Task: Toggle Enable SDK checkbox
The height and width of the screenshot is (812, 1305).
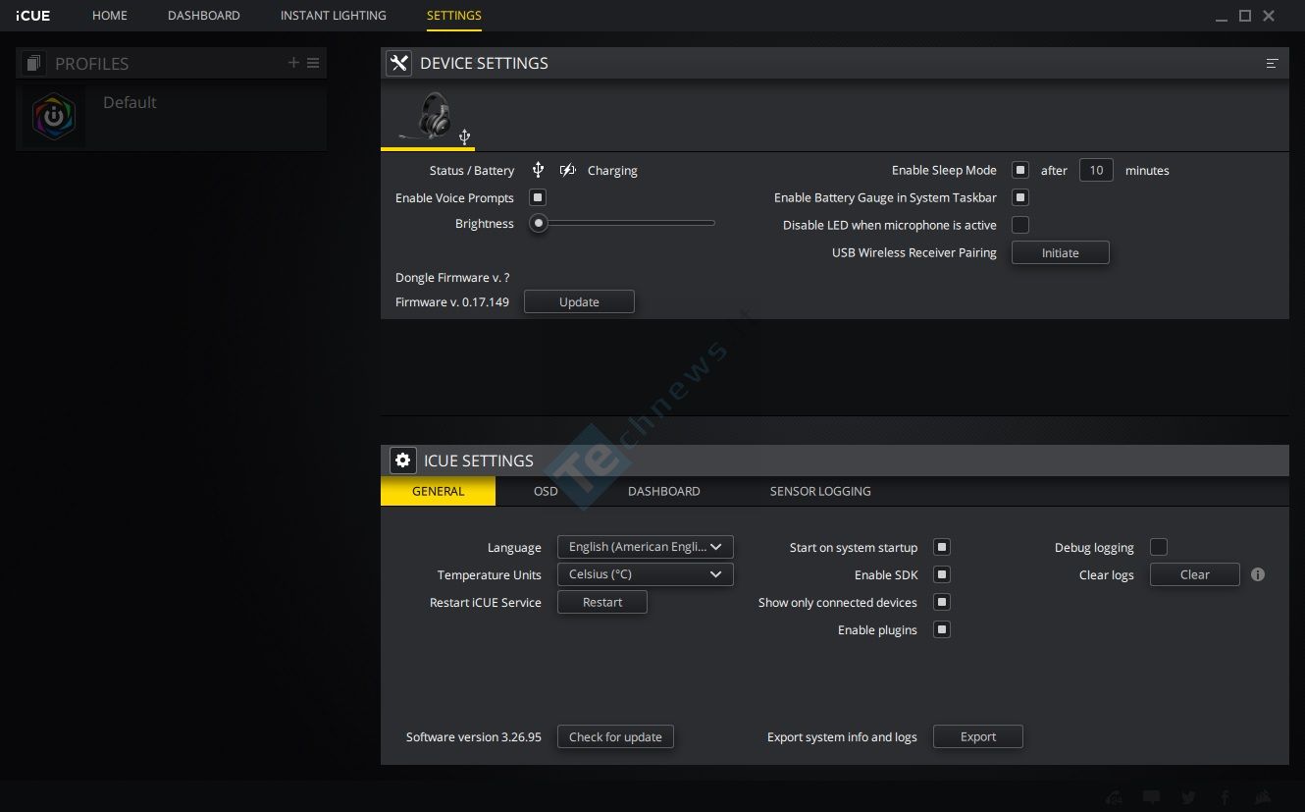Action: click(x=942, y=574)
